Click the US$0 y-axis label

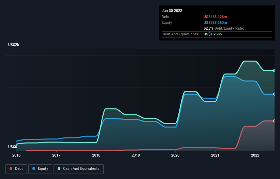[x=13, y=147]
